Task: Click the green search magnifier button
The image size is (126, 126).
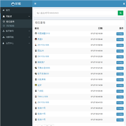Action: (x=120, y=13)
